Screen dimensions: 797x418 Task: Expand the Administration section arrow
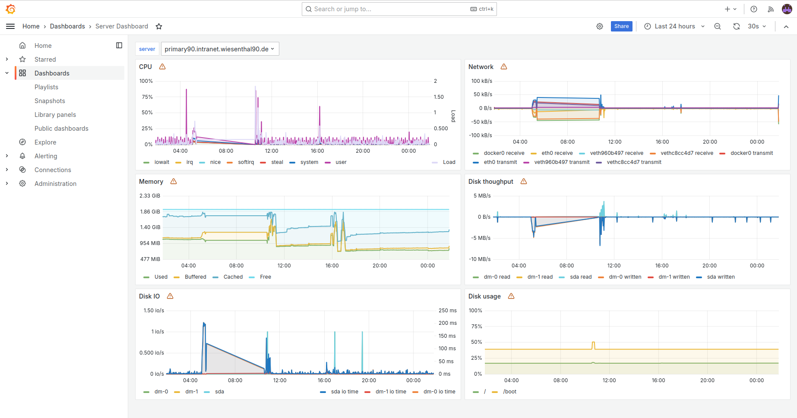(x=7, y=183)
